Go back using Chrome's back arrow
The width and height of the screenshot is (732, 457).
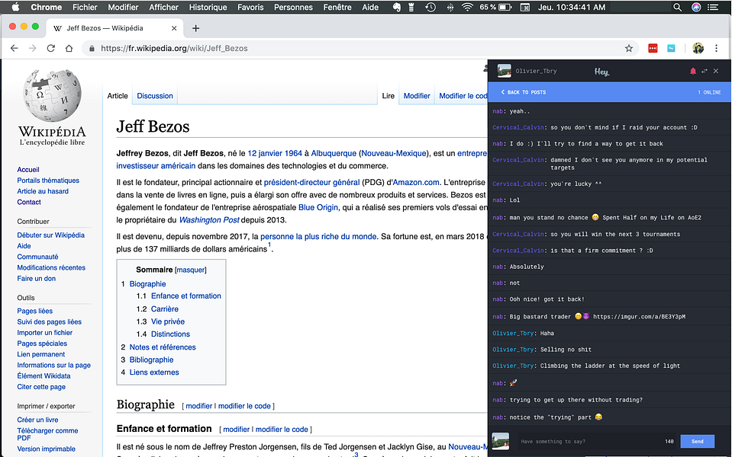click(14, 49)
